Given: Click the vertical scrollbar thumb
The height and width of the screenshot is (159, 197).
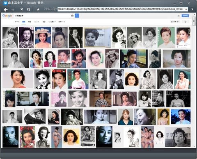Looking at the screenshot, I should click(x=194, y=21).
